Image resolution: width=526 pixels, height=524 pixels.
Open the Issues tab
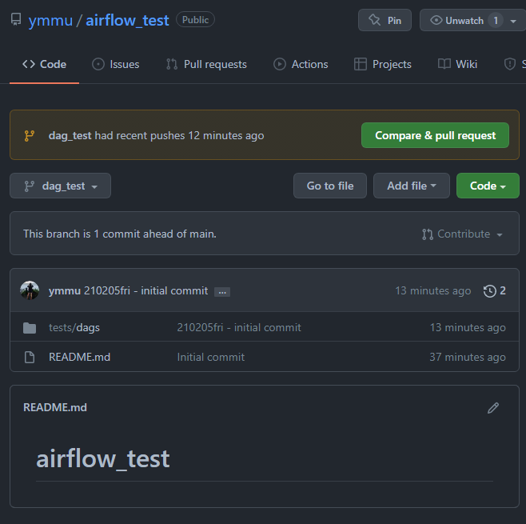[116, 64]
